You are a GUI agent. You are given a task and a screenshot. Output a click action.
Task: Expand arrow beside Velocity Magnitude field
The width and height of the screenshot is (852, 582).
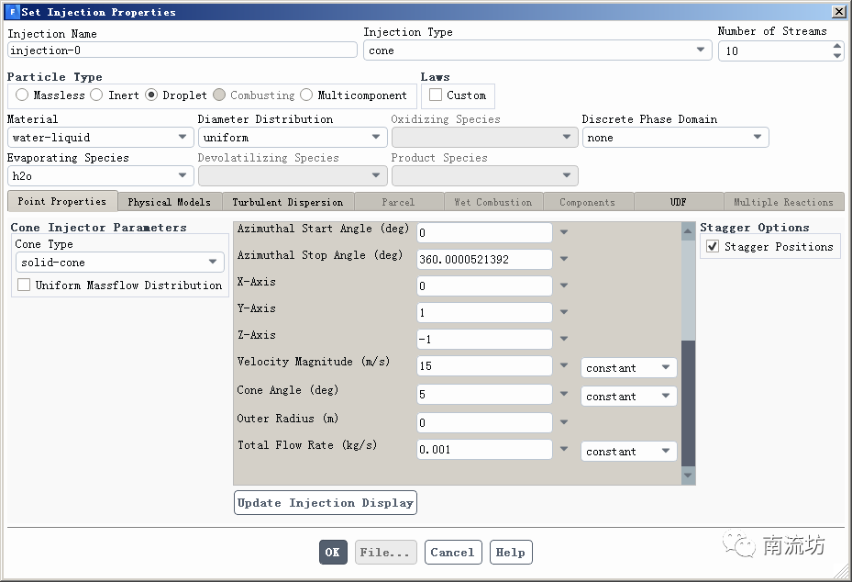564,365
